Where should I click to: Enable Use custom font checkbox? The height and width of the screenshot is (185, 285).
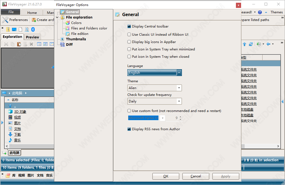tap(129, 111)
